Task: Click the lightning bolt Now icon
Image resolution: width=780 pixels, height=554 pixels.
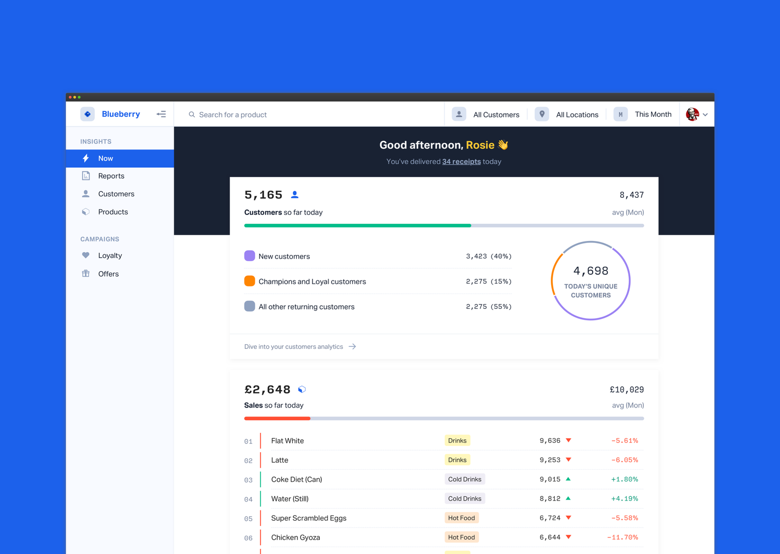Action: (x=86, y=158)
